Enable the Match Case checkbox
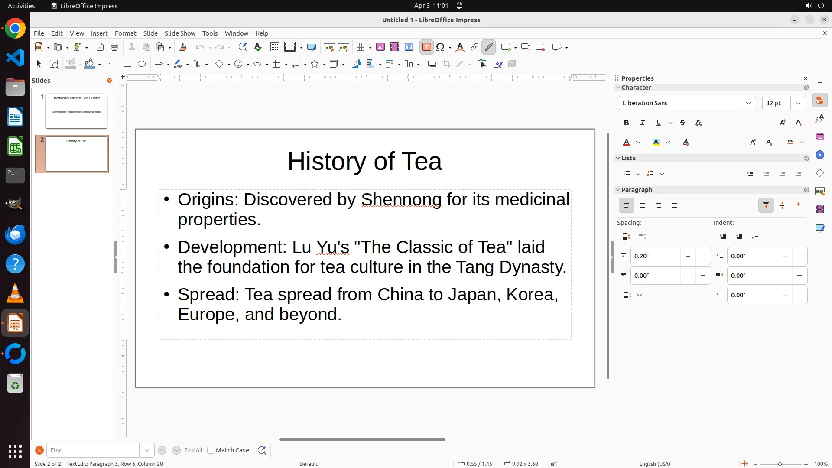This screenshot has width=832, height=468. (x=211, y=450)
